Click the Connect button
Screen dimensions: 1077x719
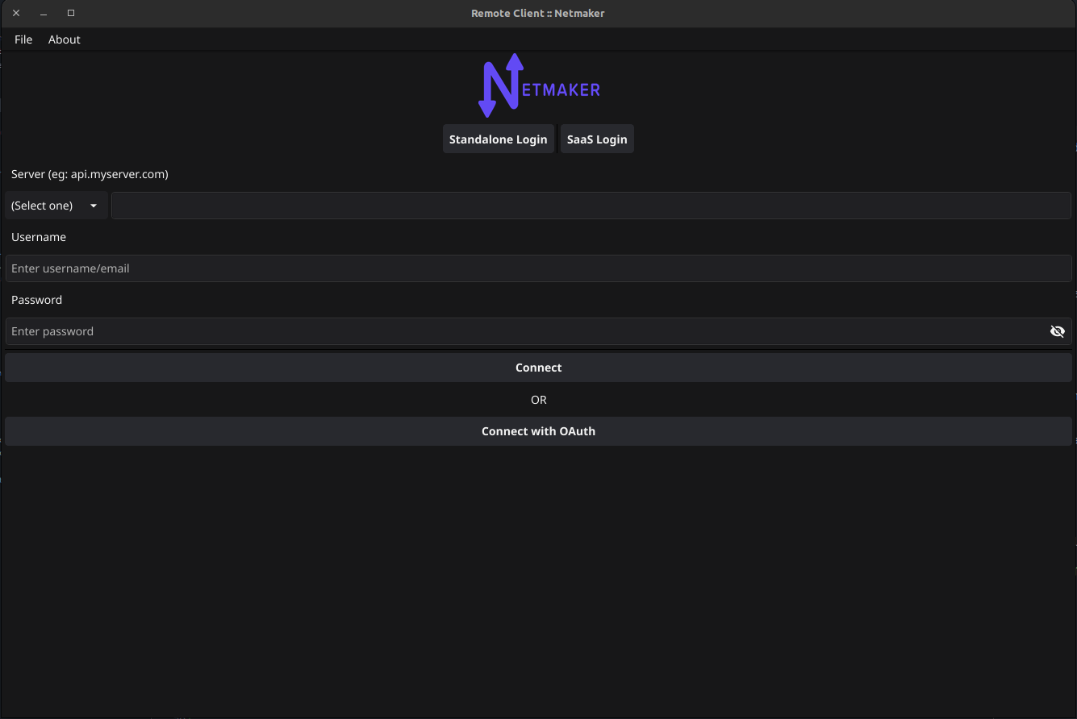click(538, 368)
